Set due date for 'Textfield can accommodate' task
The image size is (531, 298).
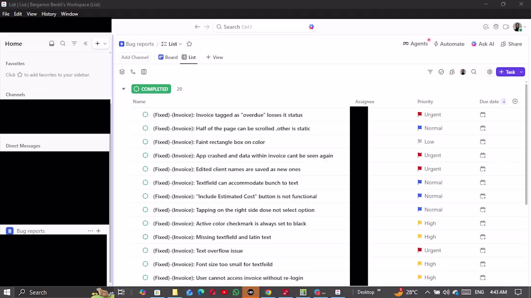(x=483, y=182)
